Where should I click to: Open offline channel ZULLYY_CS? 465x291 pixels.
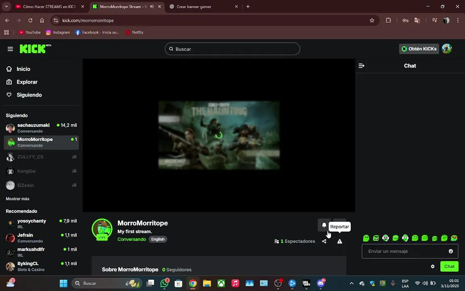[41, 157]
